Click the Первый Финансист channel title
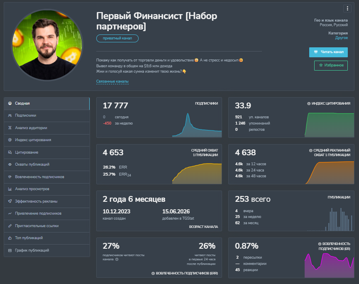Viewport: 359px width, 284px height. 156,21
